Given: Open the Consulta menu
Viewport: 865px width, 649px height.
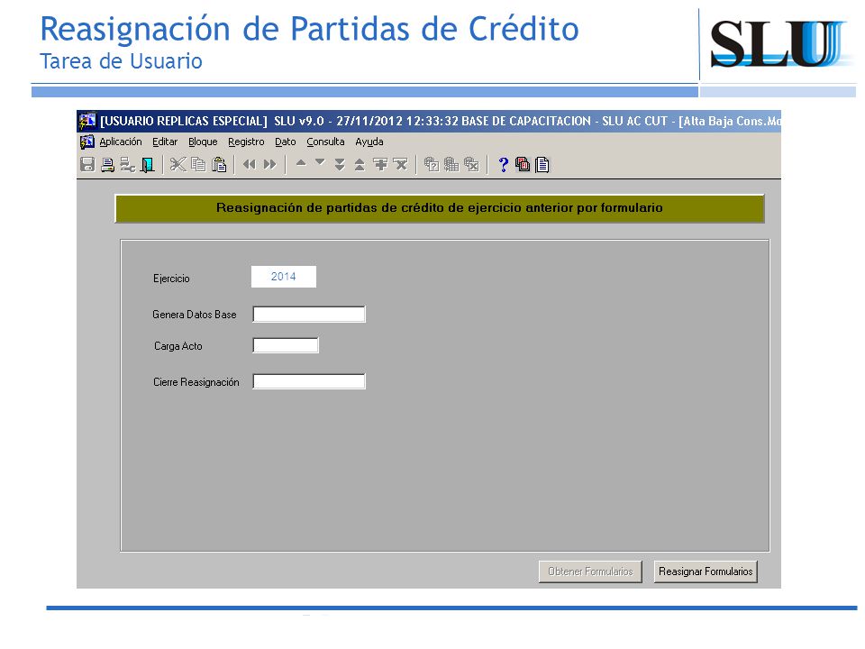Looking at the screenshot, I should point(325,142).
